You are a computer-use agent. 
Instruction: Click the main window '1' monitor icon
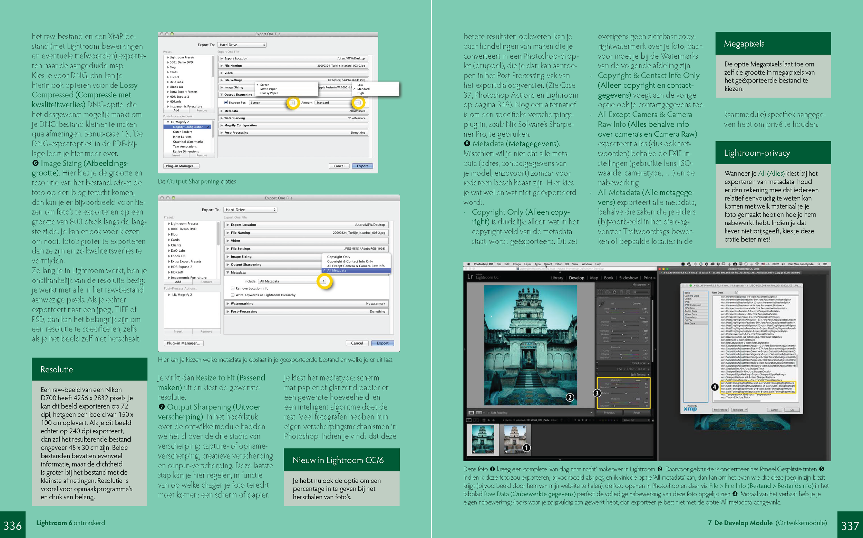coord(469,421)
